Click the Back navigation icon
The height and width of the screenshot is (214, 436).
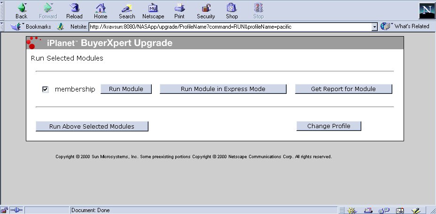[x=22, y=11]
